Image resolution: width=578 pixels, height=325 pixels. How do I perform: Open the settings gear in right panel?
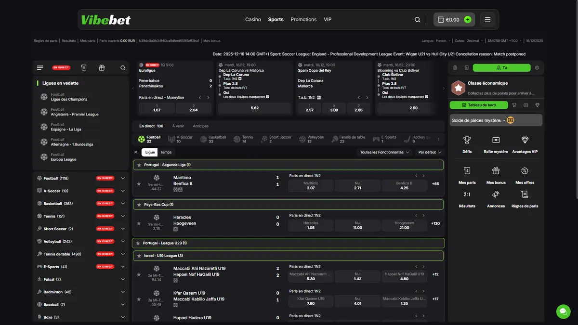pos(537,68)
